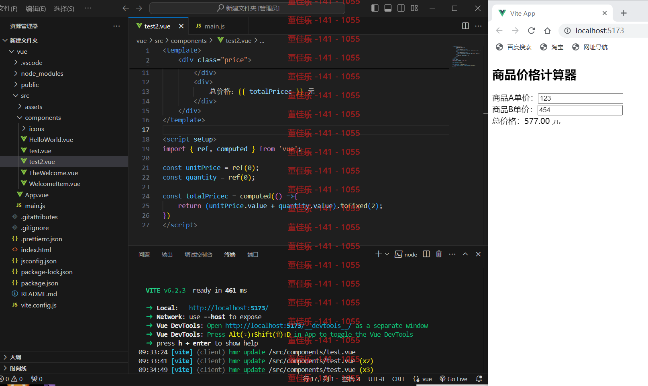Go back with title bar arrow
The height and width of the screenshot is (386, 648).
pyautogui.click(x=126, y=8)
